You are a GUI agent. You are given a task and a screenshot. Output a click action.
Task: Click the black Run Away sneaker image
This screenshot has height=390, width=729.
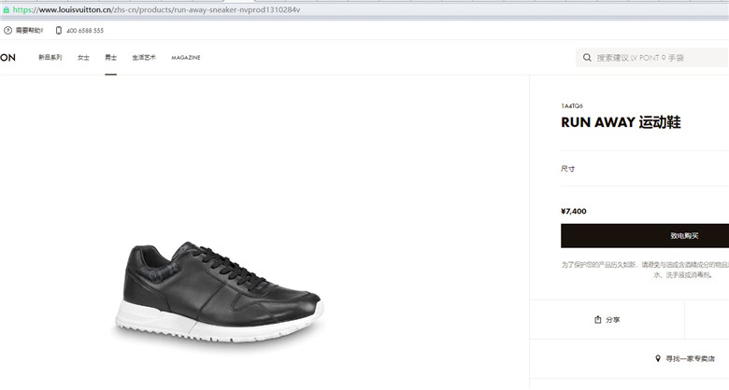[219, 292]
